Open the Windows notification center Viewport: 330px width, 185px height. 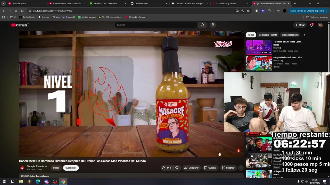[325, 182]
